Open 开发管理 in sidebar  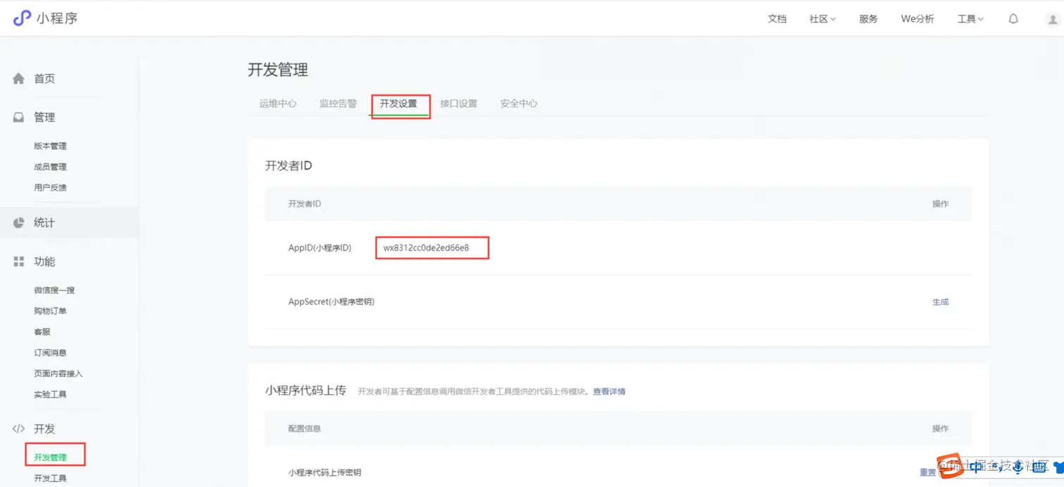pos(50,457)
